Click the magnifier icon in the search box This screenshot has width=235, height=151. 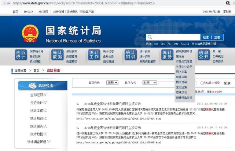point(150,37)
